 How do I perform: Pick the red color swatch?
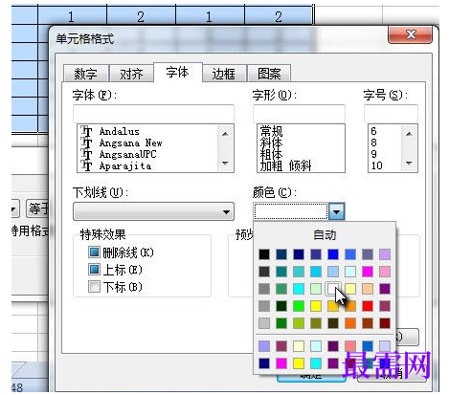click(368, 306)
